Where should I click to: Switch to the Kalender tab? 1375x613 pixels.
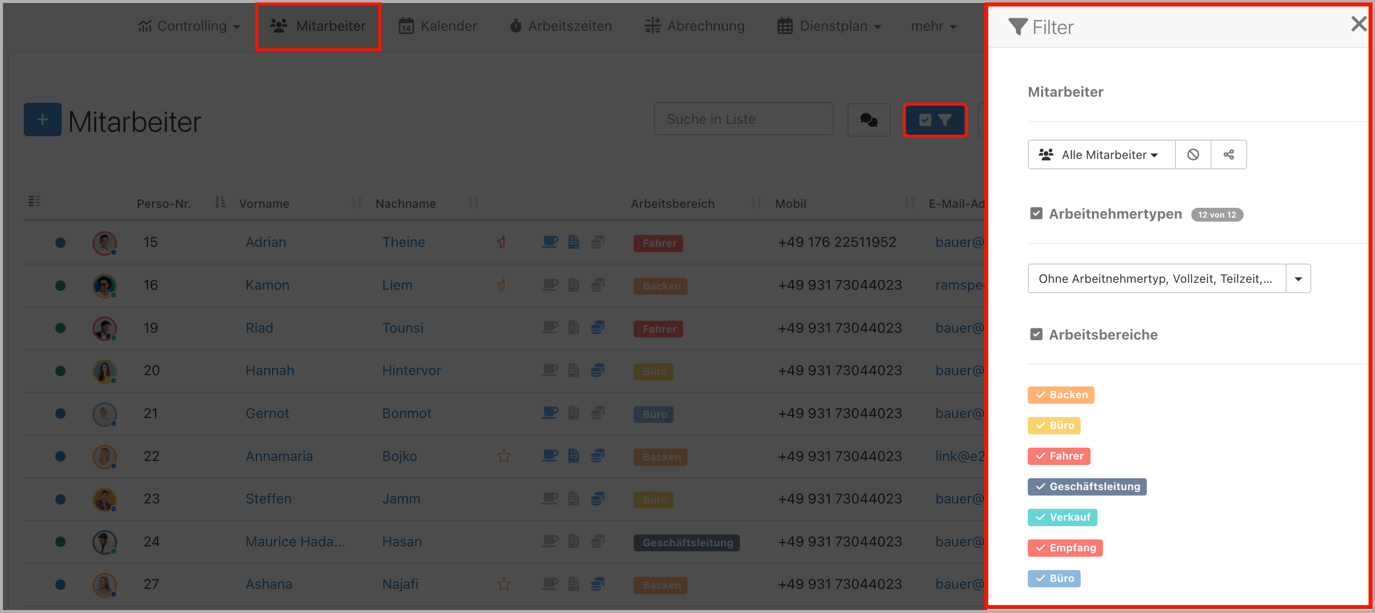point(438,26)
